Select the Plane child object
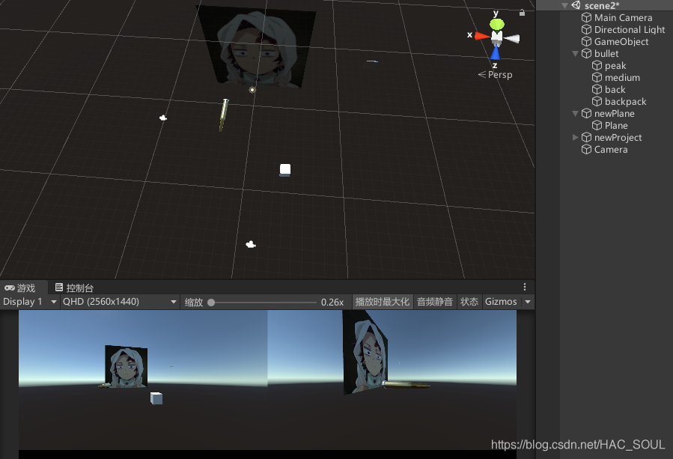The image size is (673, 459). [616, 126]
